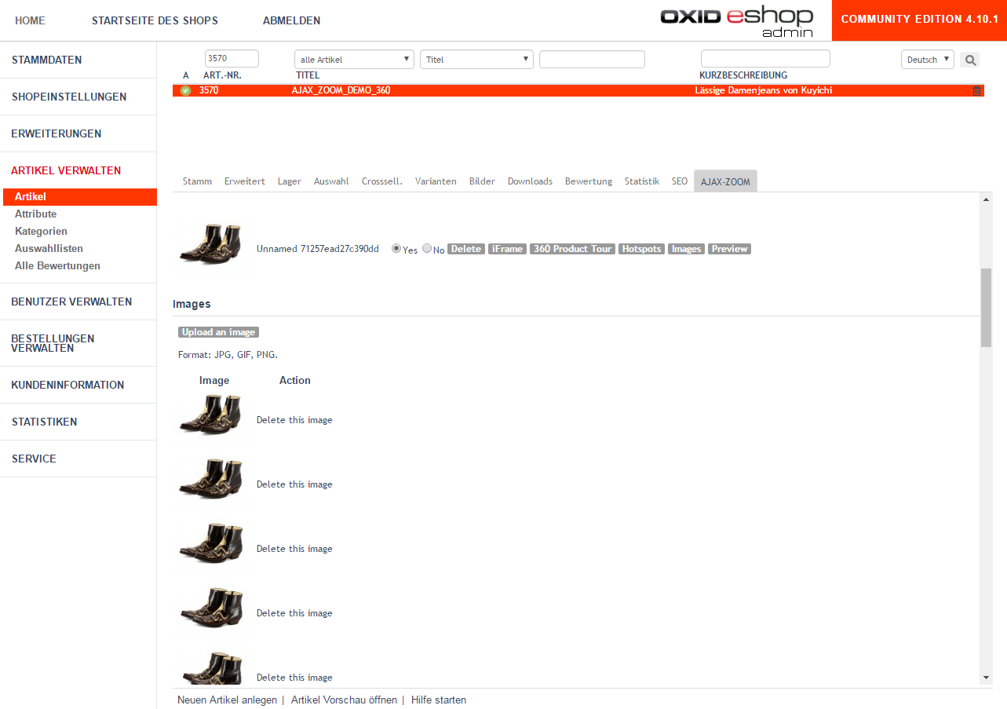Open the 'Titel' search field dropdown
1007x709 pixels.
(x=476, y=60)
